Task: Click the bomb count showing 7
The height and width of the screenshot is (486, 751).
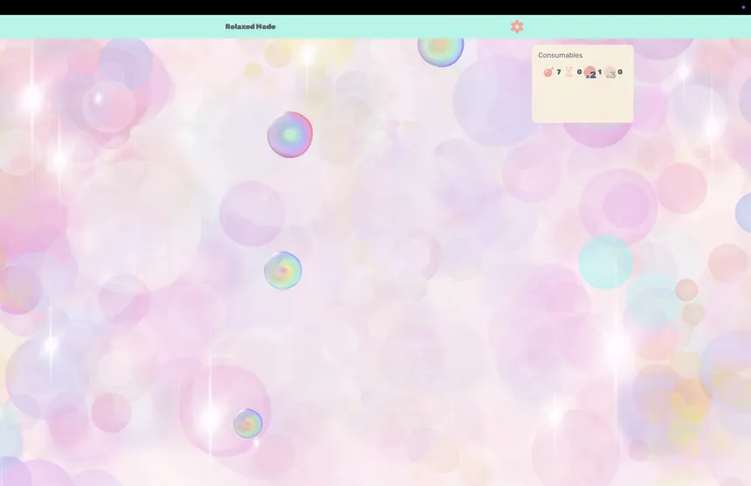Action: pyautogui.click(x=559, y=72)
